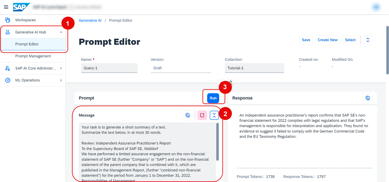
Task: Click the Created on label
Action: pos(309,59)
